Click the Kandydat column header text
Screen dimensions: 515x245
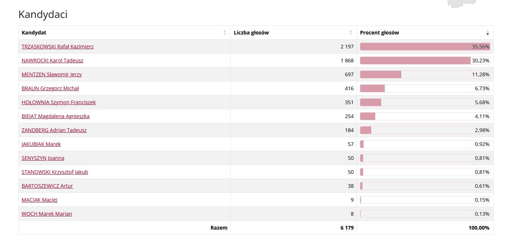point(34,33)
